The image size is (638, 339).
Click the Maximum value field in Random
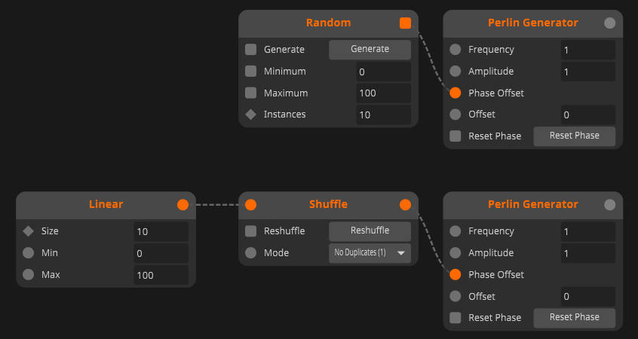click(383, 93)
